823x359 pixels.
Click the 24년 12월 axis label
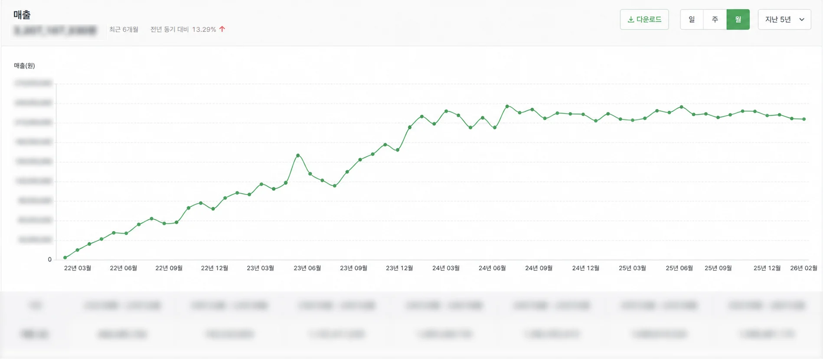tap(585, 268)
